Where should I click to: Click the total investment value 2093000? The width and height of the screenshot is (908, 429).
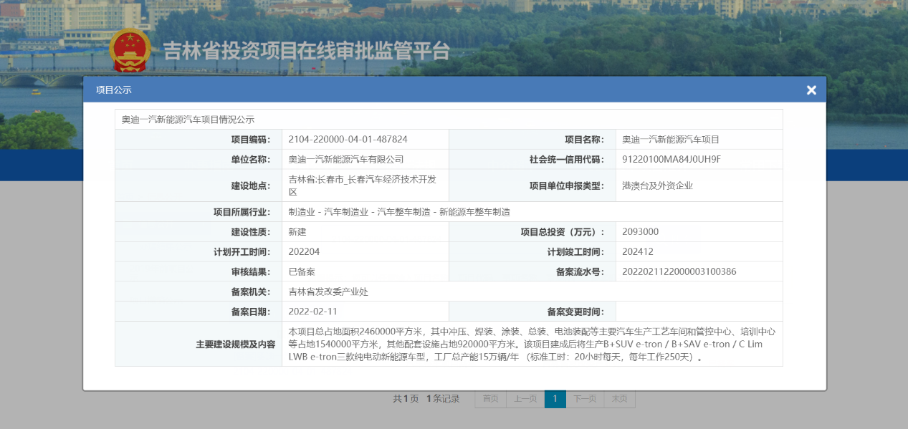(x=640, y=232)
